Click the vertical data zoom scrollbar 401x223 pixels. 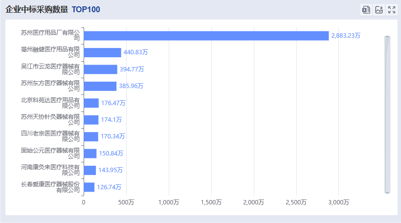pyautogui.click(x=387, y=114)
